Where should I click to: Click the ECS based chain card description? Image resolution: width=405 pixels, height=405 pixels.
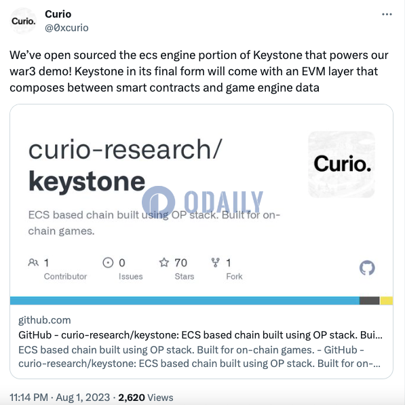pos(154,223)
